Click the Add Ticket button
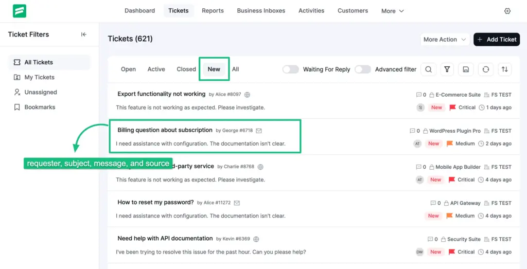The height and width of the screenshot is (269, 527). click(497, 39)
